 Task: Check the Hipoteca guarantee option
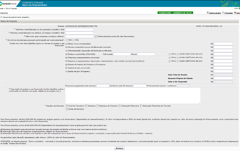(86, 106)
